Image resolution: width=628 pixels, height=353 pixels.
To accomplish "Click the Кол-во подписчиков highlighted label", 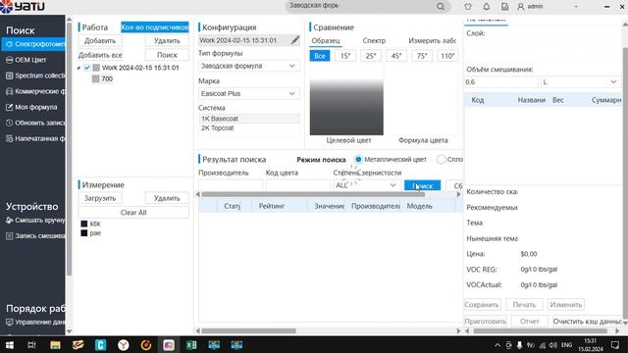I will [155, 27].
